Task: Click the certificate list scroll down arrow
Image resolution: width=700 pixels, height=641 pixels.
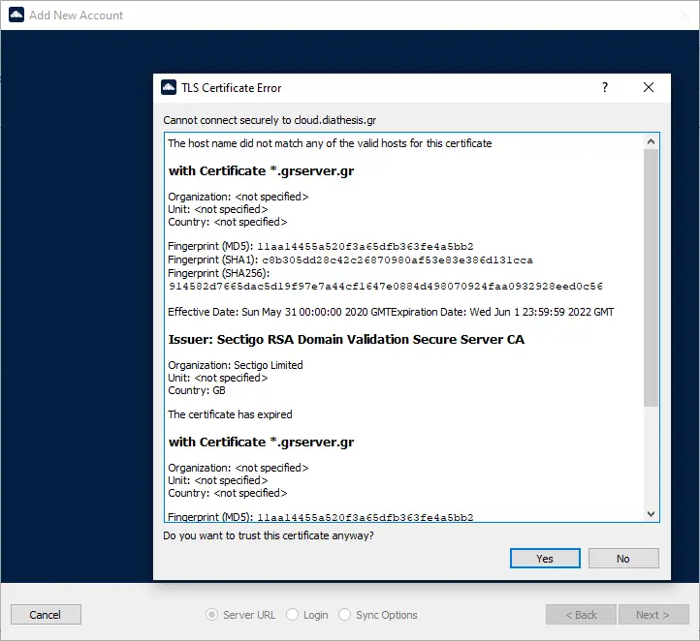Action: 651,514
